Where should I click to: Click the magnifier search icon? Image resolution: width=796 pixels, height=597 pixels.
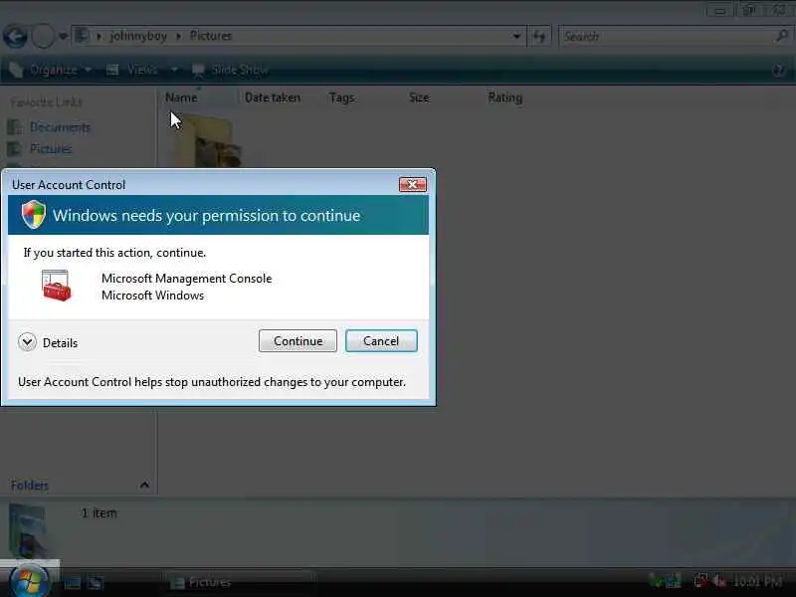coord(782,36)
